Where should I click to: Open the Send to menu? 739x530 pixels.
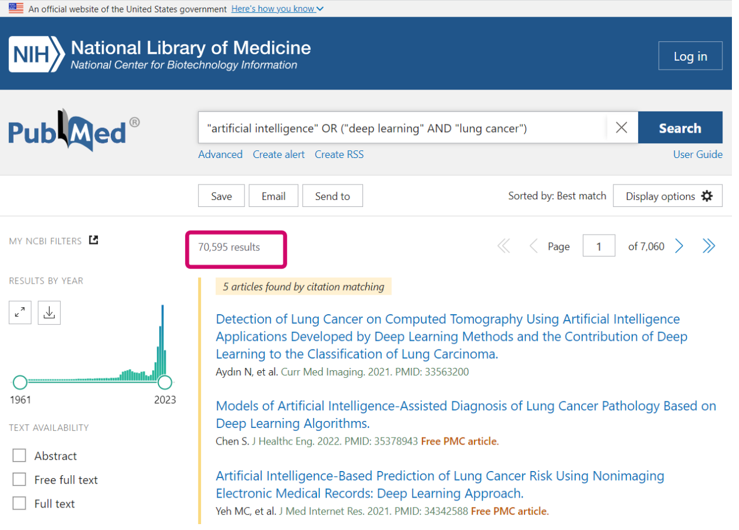pyautogui.click(x=332, y=195)
